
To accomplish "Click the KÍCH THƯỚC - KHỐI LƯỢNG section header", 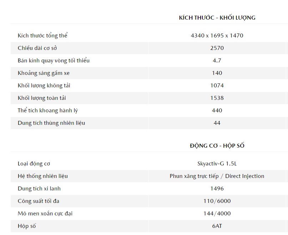I will pyautogui.click(x=217, y=18).
